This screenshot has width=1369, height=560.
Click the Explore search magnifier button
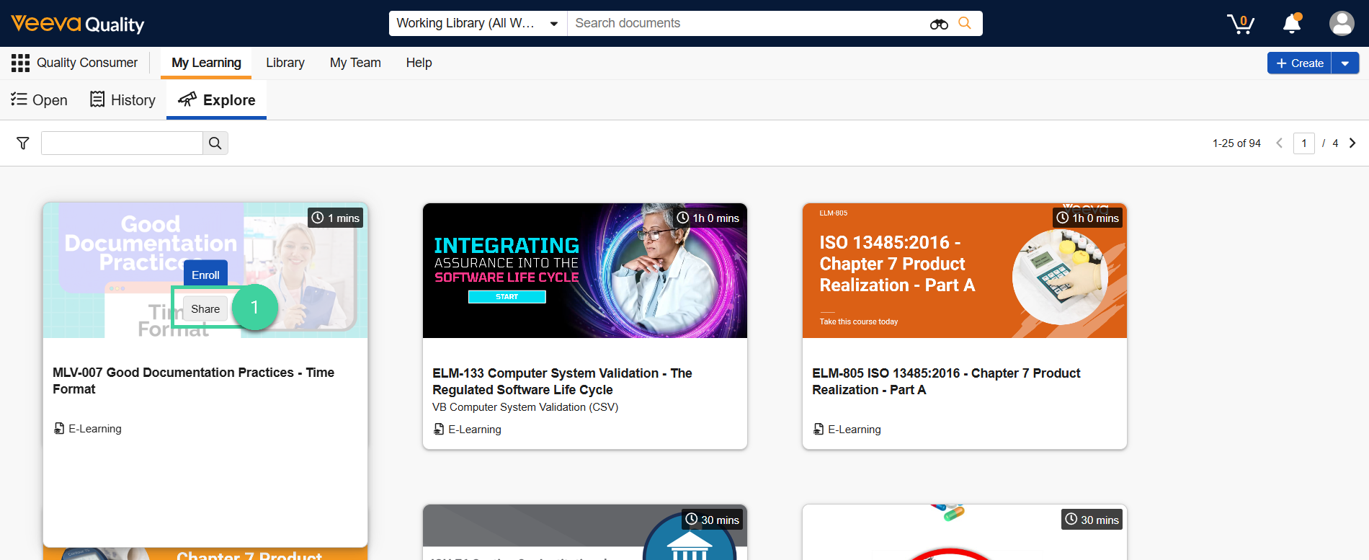[x=215, y=143]
